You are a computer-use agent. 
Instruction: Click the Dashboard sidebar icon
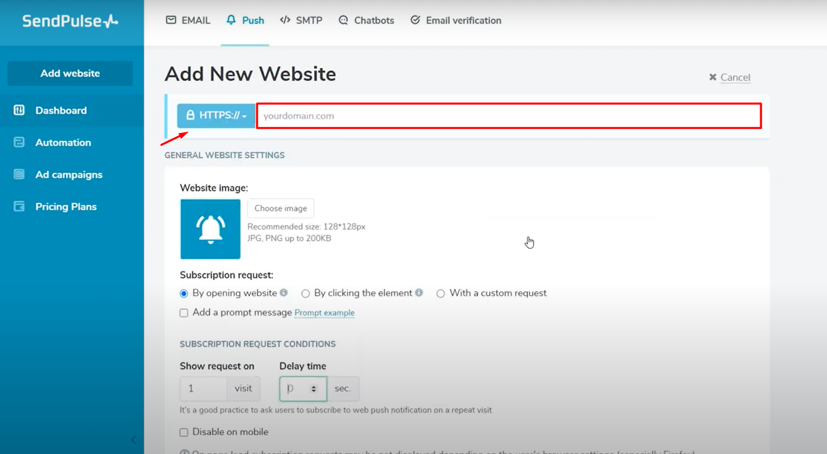(19, 110)
